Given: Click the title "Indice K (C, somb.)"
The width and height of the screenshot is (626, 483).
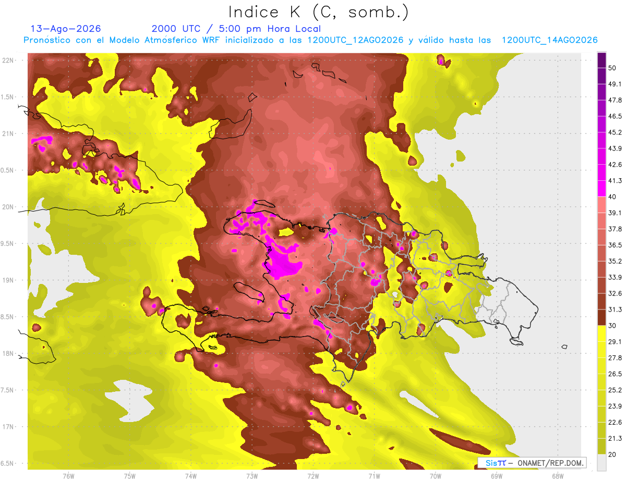Looking at the screenshot, I should pos(318,12).
